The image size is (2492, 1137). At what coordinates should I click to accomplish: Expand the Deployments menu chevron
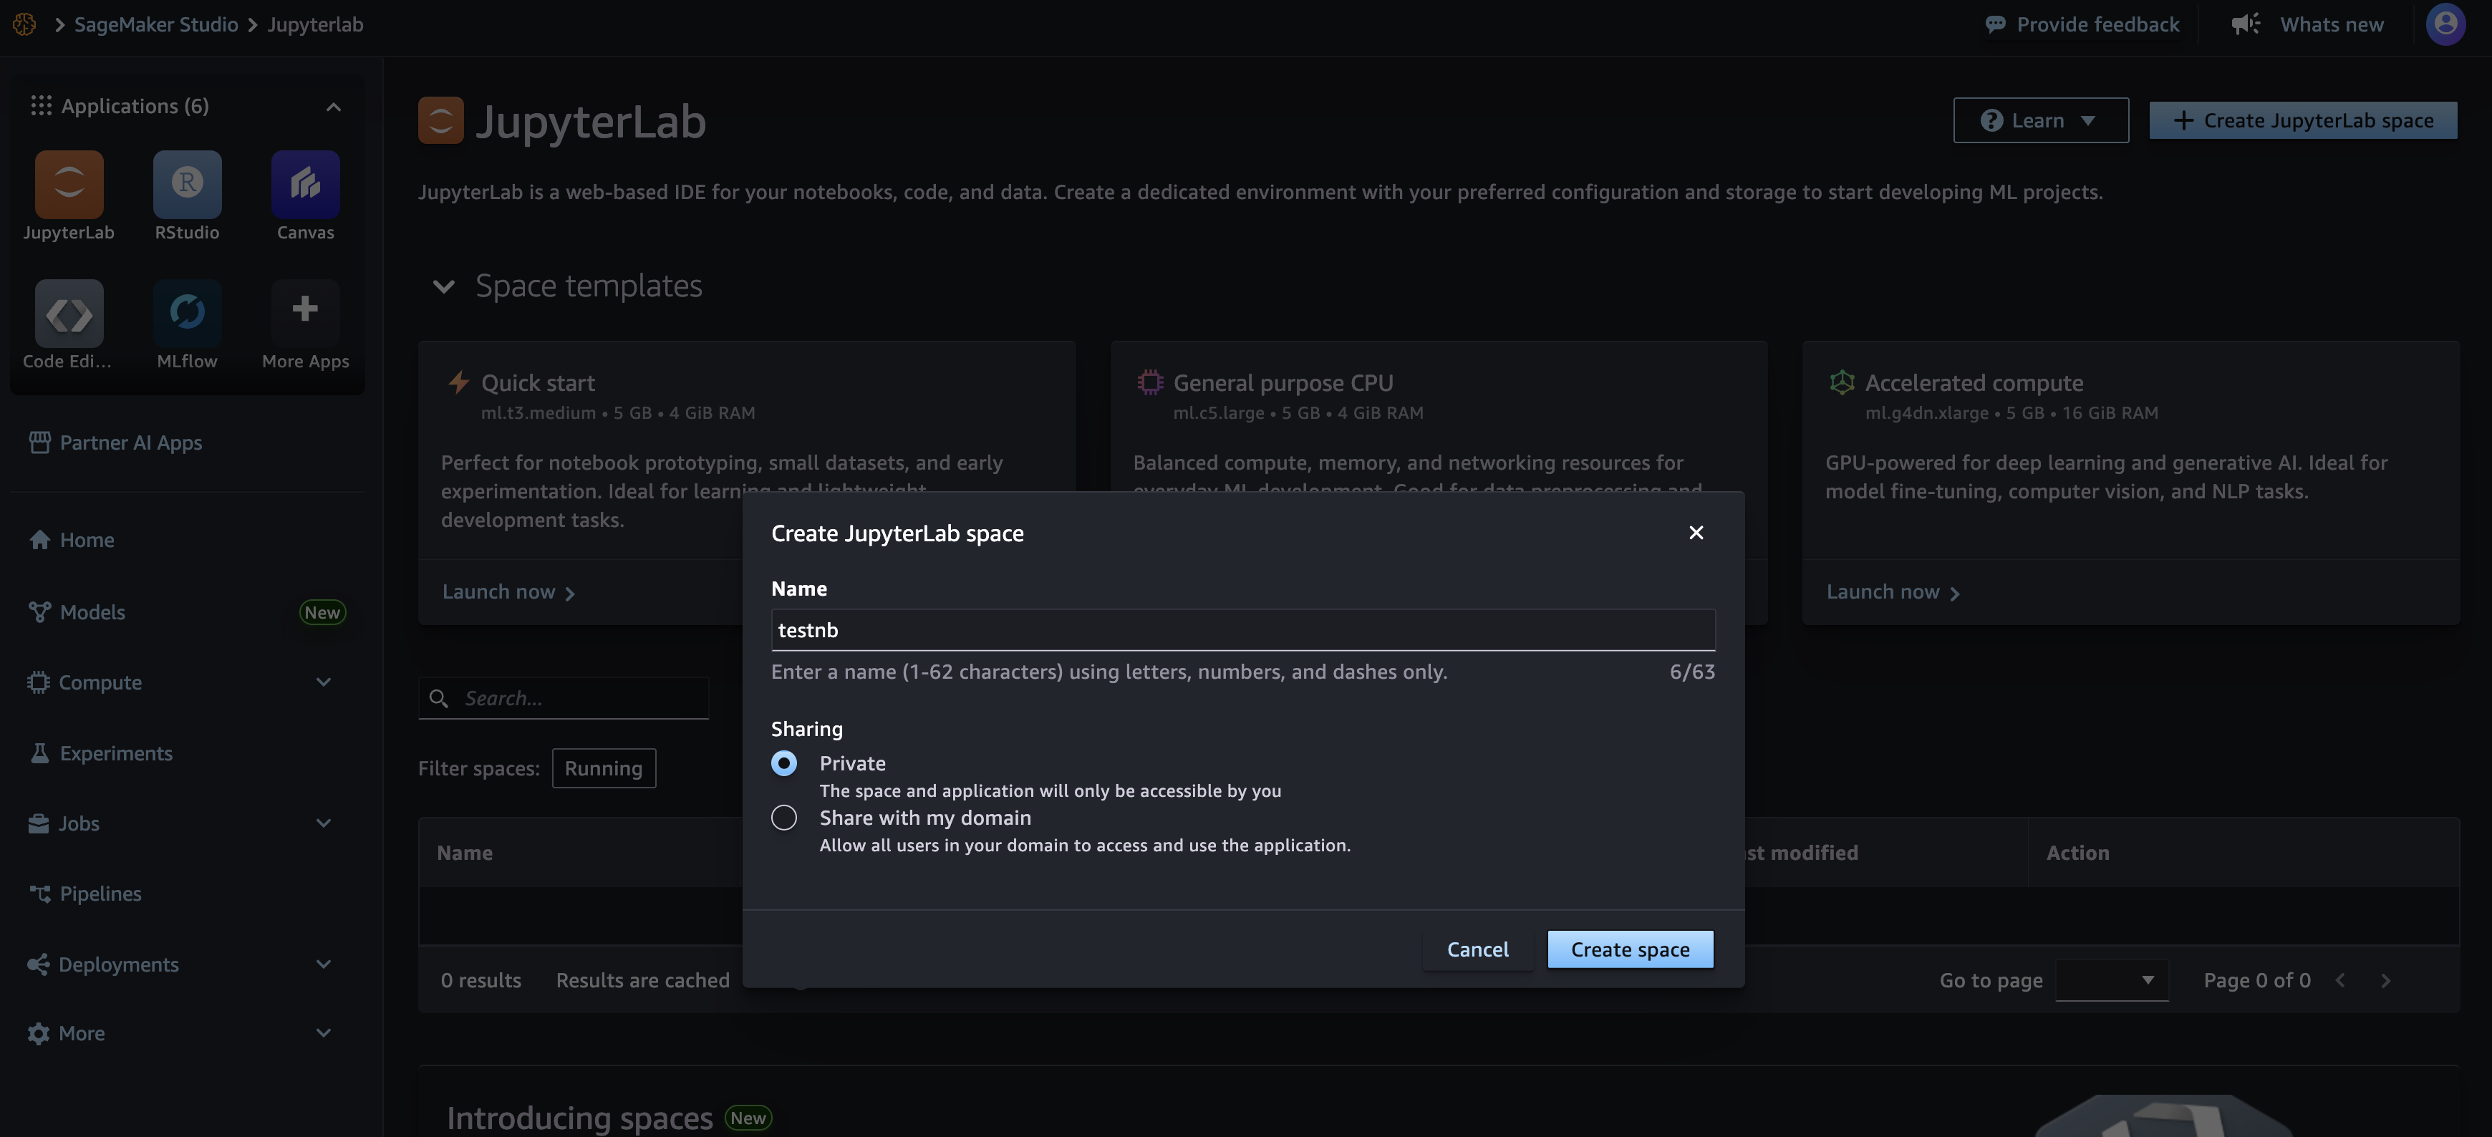point(324,964)
